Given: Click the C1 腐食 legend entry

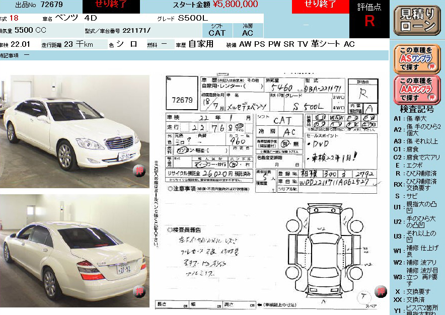Looking at the screenshot, I should pos(406,149).
